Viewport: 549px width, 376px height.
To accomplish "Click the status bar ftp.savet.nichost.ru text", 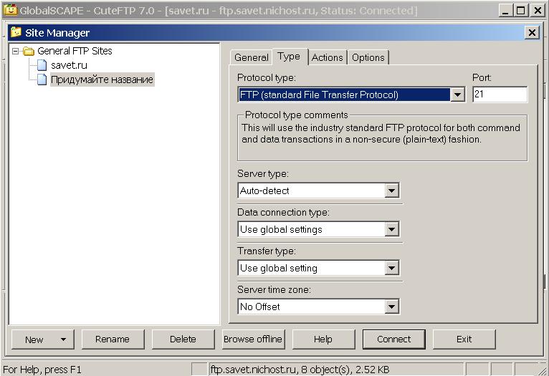I will 300,370.
